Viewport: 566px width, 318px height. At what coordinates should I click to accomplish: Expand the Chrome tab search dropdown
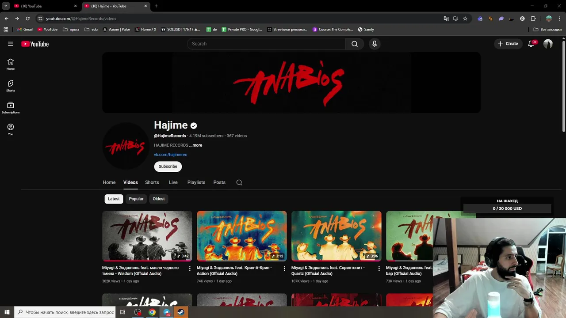[x=6, y=6]
